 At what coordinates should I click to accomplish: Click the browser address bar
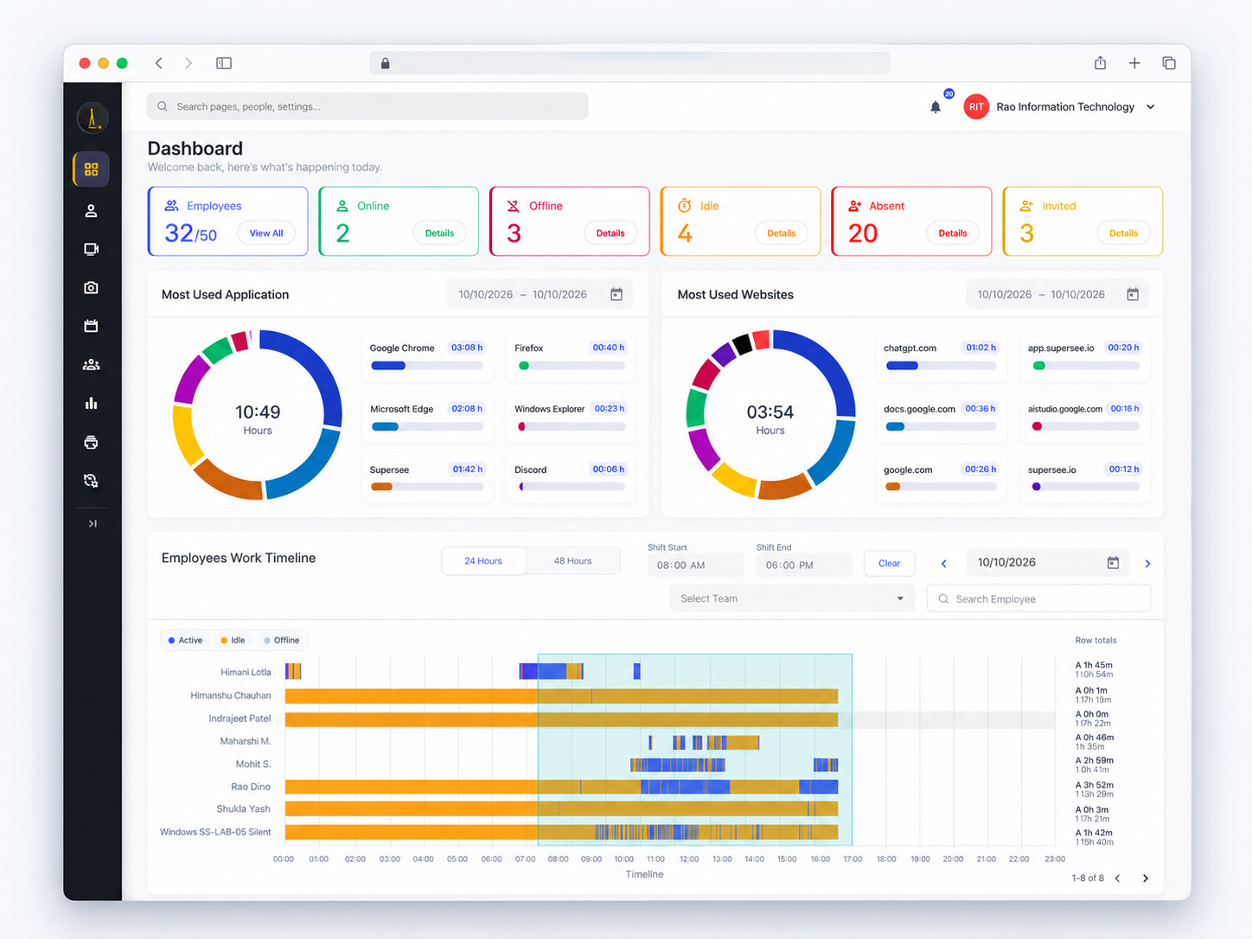point(629,63)
